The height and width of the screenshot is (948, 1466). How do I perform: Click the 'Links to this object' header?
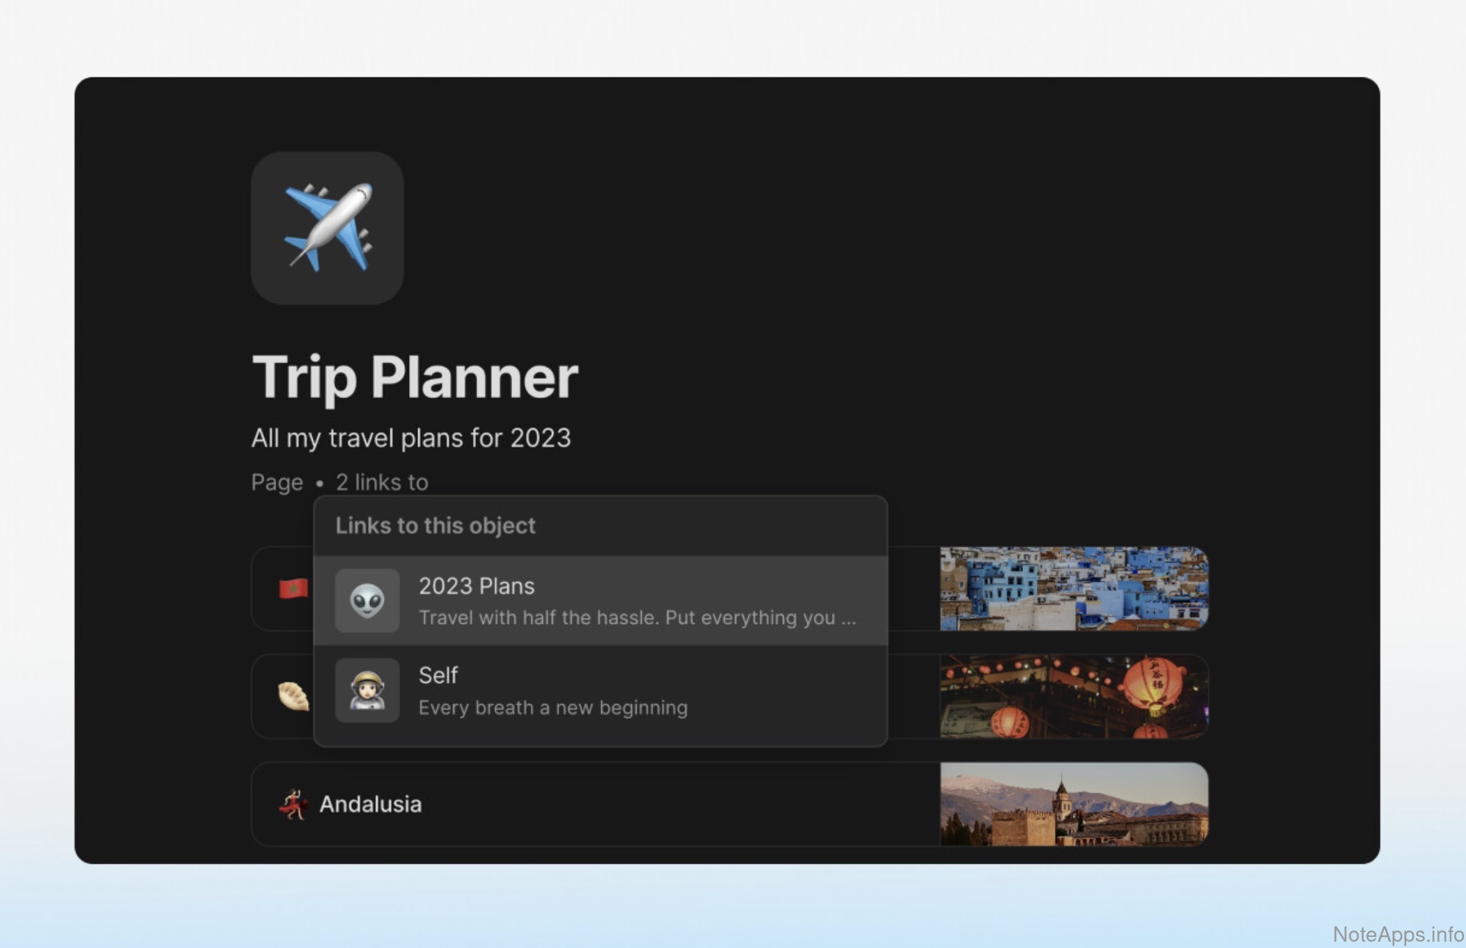[x=435, y=526]
